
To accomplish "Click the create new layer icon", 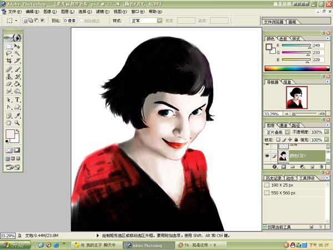I will [312, 167].
